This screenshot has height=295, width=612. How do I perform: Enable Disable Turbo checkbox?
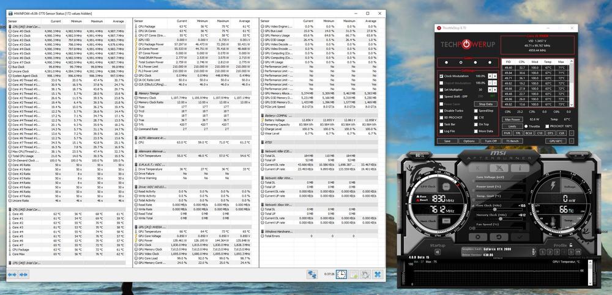(442, 111)
